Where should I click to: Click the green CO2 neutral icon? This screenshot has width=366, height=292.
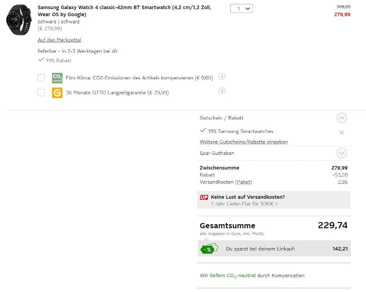click(x=57, y=78)
